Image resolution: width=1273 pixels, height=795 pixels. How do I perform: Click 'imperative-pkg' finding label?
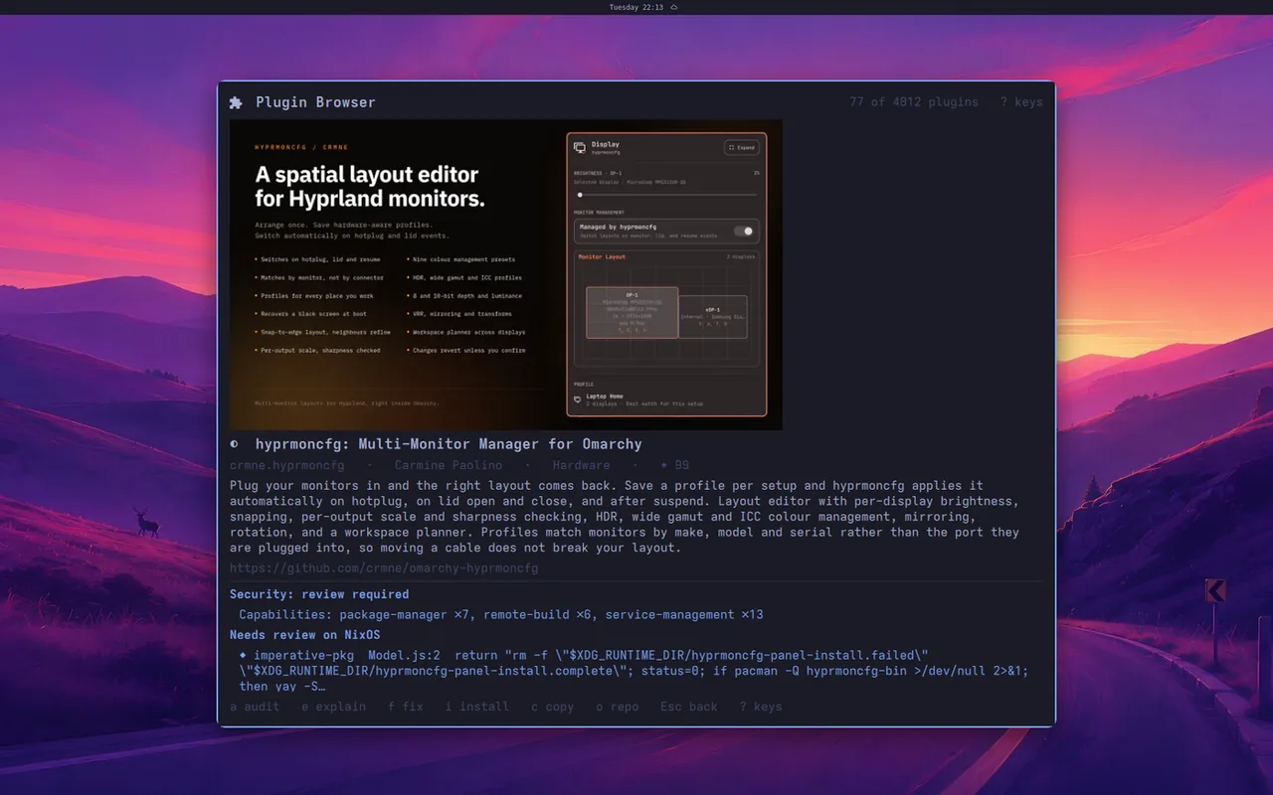pos(303,656)
